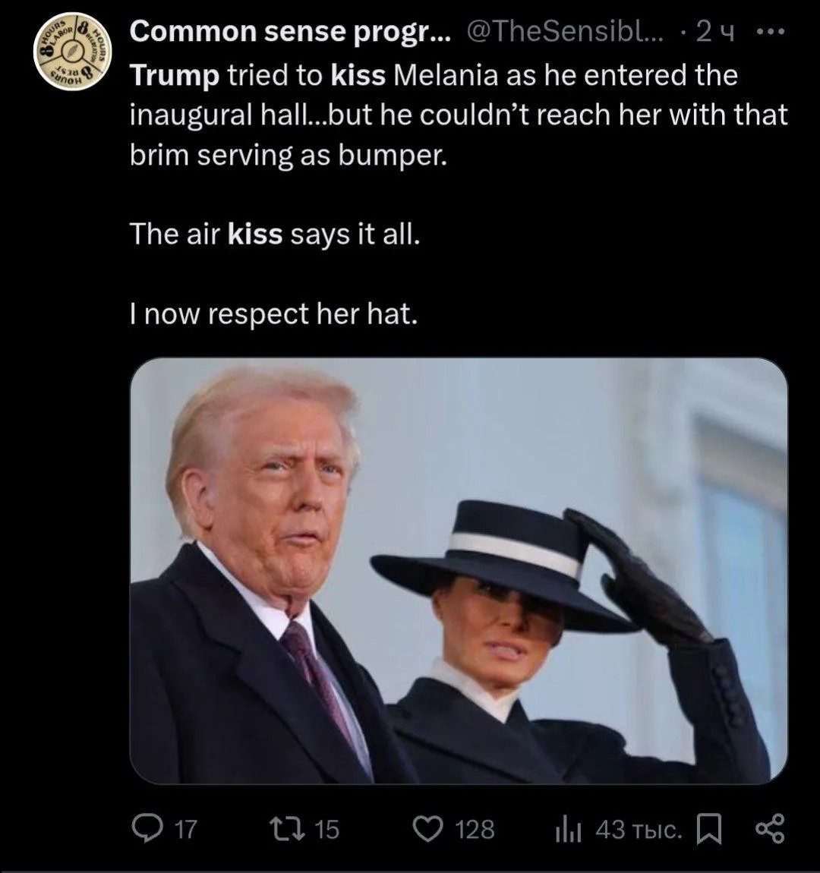Viewport: 820px width, 873px height.
Task: Click the 128 likes count
Action: click(475, 829)
